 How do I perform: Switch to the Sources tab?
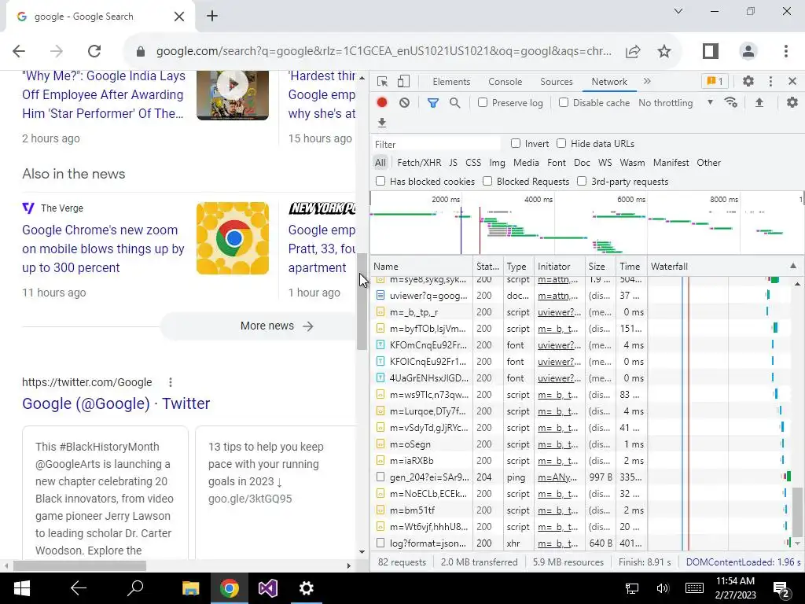point(556,81)
